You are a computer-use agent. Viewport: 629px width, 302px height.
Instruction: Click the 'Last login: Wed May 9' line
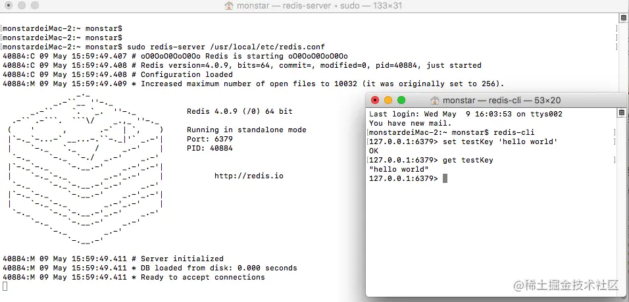[466, 114]
